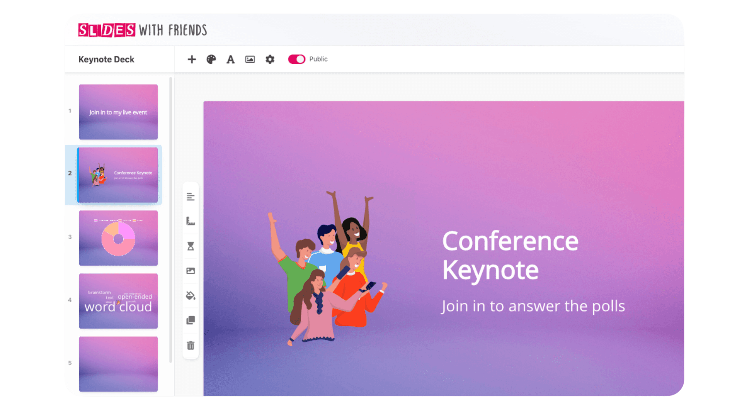742x417 pixels.
Task: Click the Slides With Friends logo
Action: (x=143, y=30)
